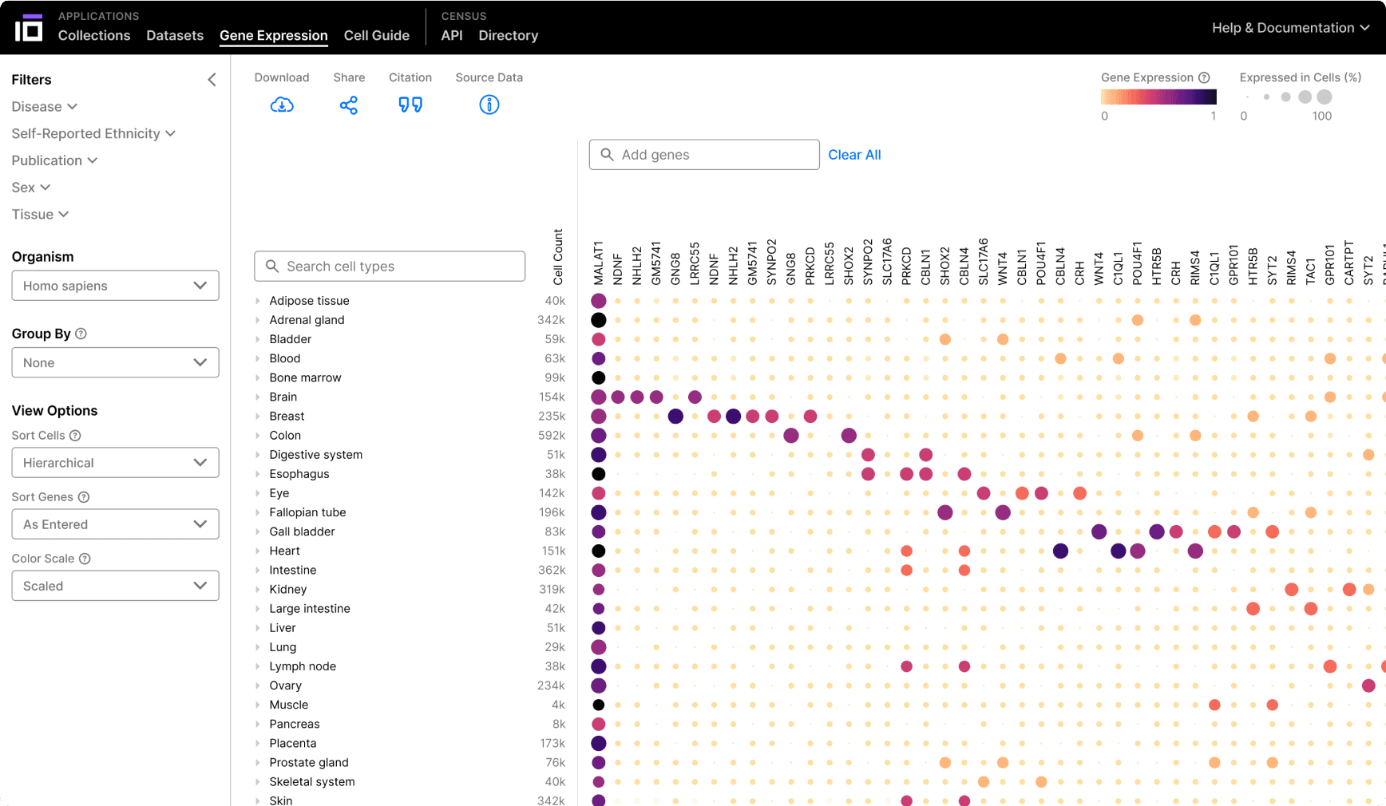1386x806 pixels.
Task: Open the Organism Homo sapiens dropdown
Action: click(x=115, y=286)
